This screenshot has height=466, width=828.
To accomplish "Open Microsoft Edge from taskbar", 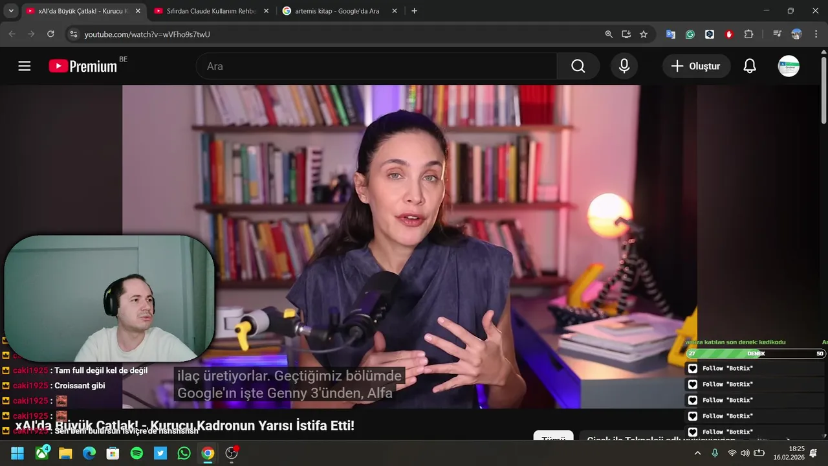I will [x=89, y=453].
